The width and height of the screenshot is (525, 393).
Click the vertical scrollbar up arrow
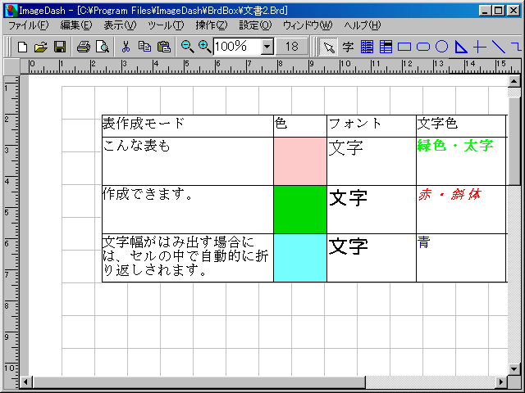coord(514,81)
